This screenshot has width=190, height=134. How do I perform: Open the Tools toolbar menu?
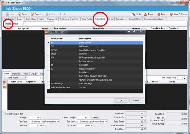[149, 14]
